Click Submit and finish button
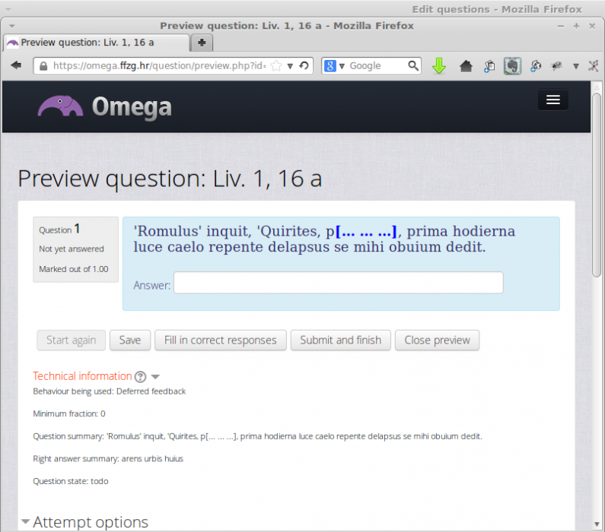Screen dimensions: 605x532 point(341,340)
